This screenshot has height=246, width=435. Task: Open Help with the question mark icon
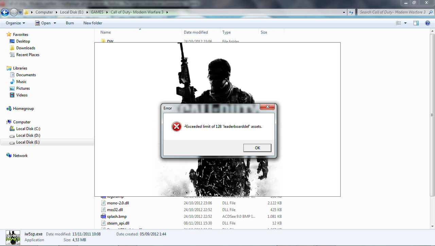(428, 23)
